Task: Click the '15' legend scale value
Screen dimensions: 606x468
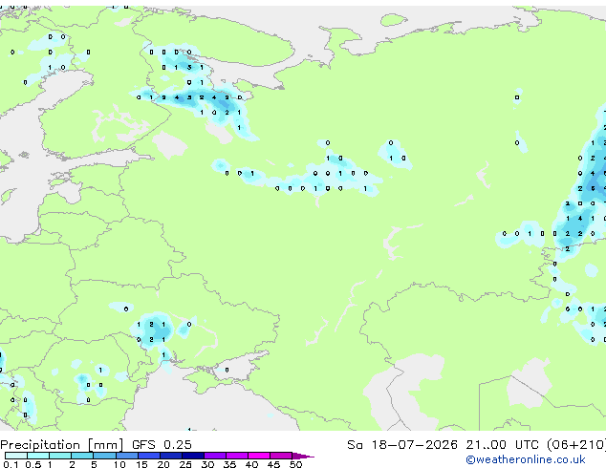Action: (x=141, y=464)
